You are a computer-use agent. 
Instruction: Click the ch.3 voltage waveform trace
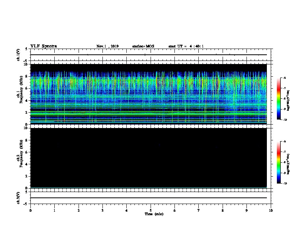[x=149, y=198]
